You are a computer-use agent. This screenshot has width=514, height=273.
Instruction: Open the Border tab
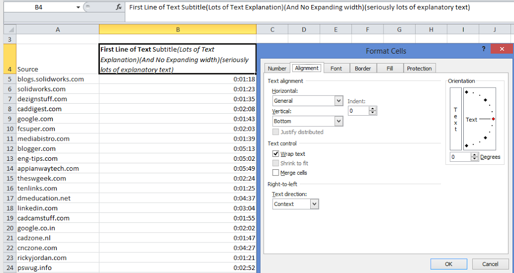[363, 68]
